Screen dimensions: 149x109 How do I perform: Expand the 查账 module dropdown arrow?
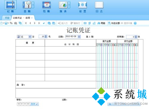33,5
